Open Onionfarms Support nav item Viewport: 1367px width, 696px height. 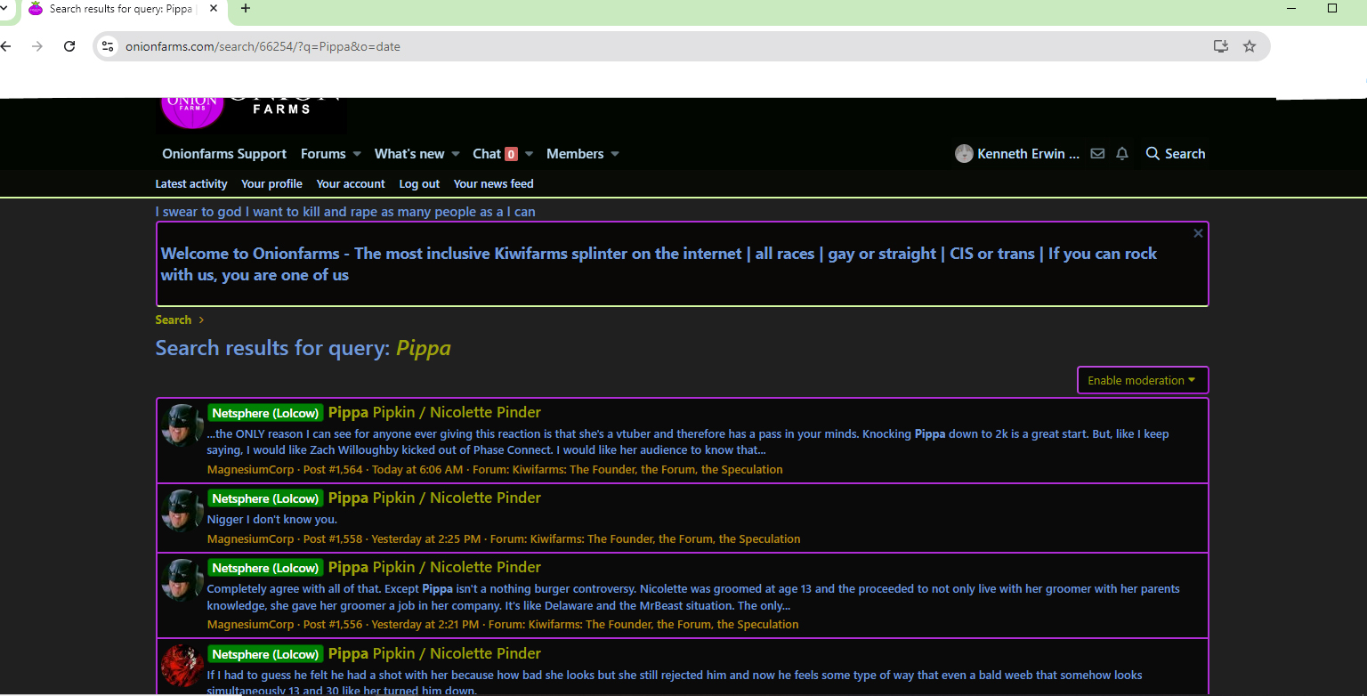224,154
